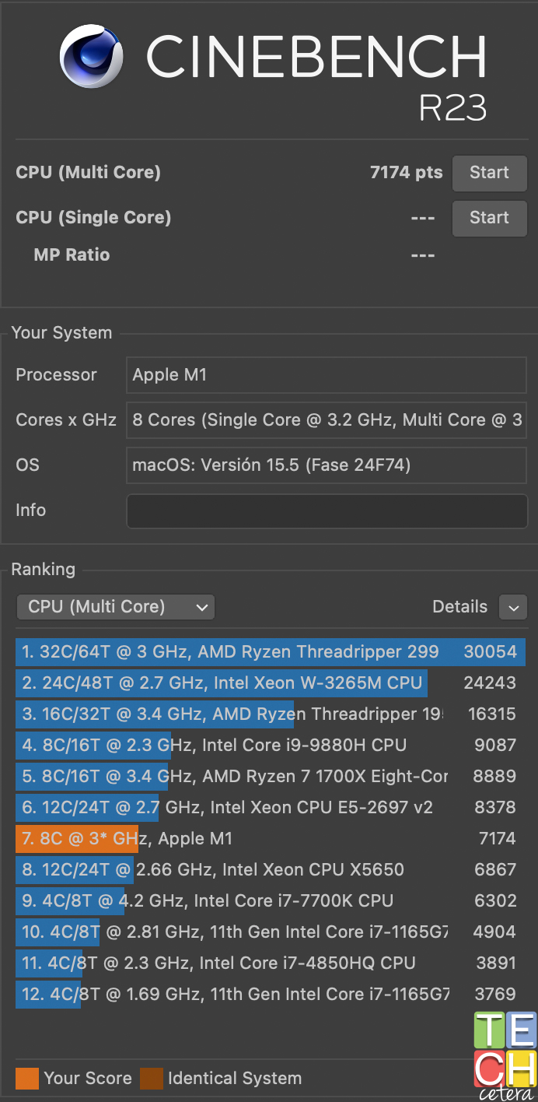Screen dimensions: 538x1102
Task: Select ranking row Intel Core i7-7700K CPU
Action: coord(270,901)
